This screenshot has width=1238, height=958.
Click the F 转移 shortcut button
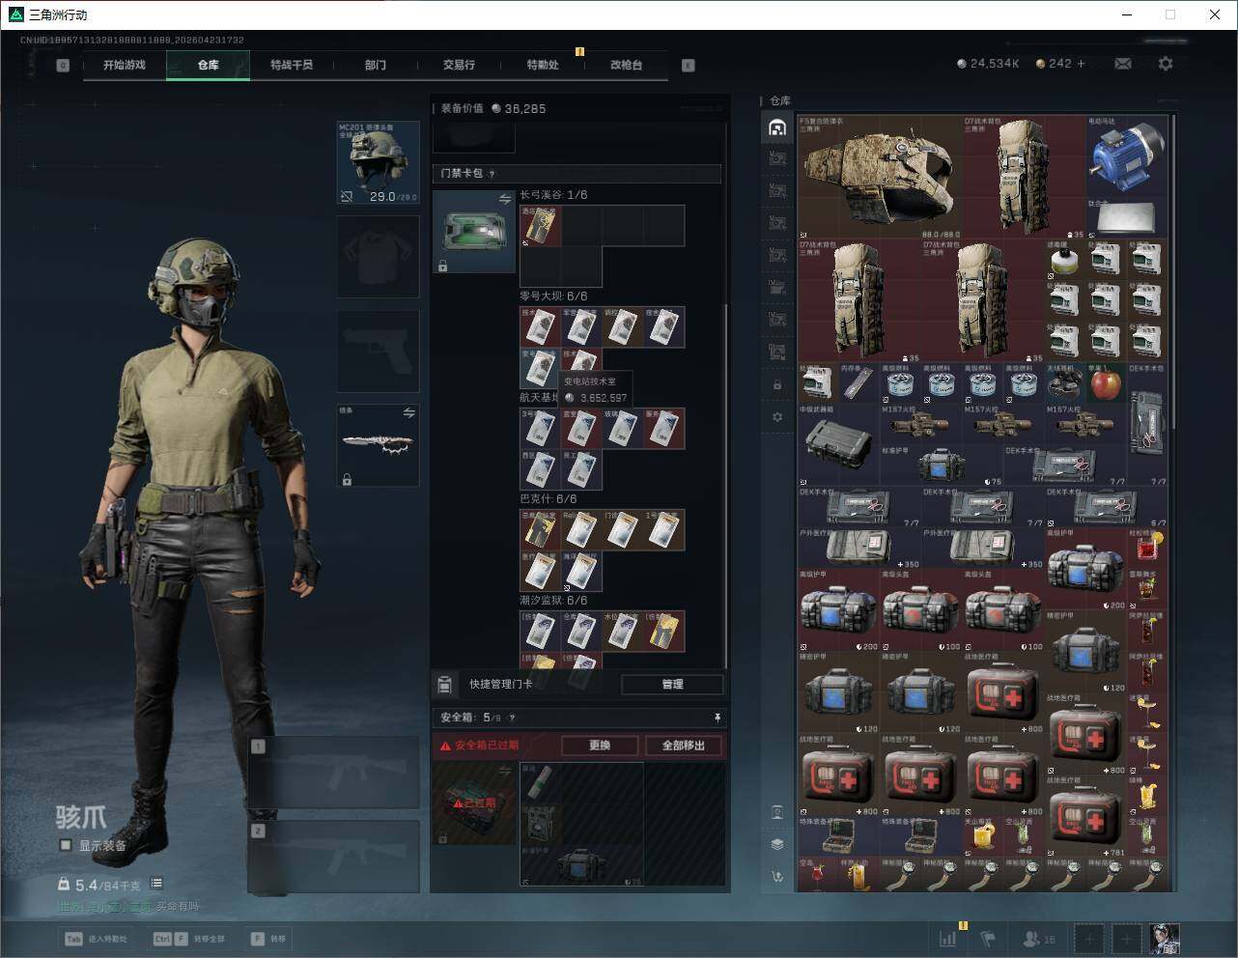[x=268, y=938]
